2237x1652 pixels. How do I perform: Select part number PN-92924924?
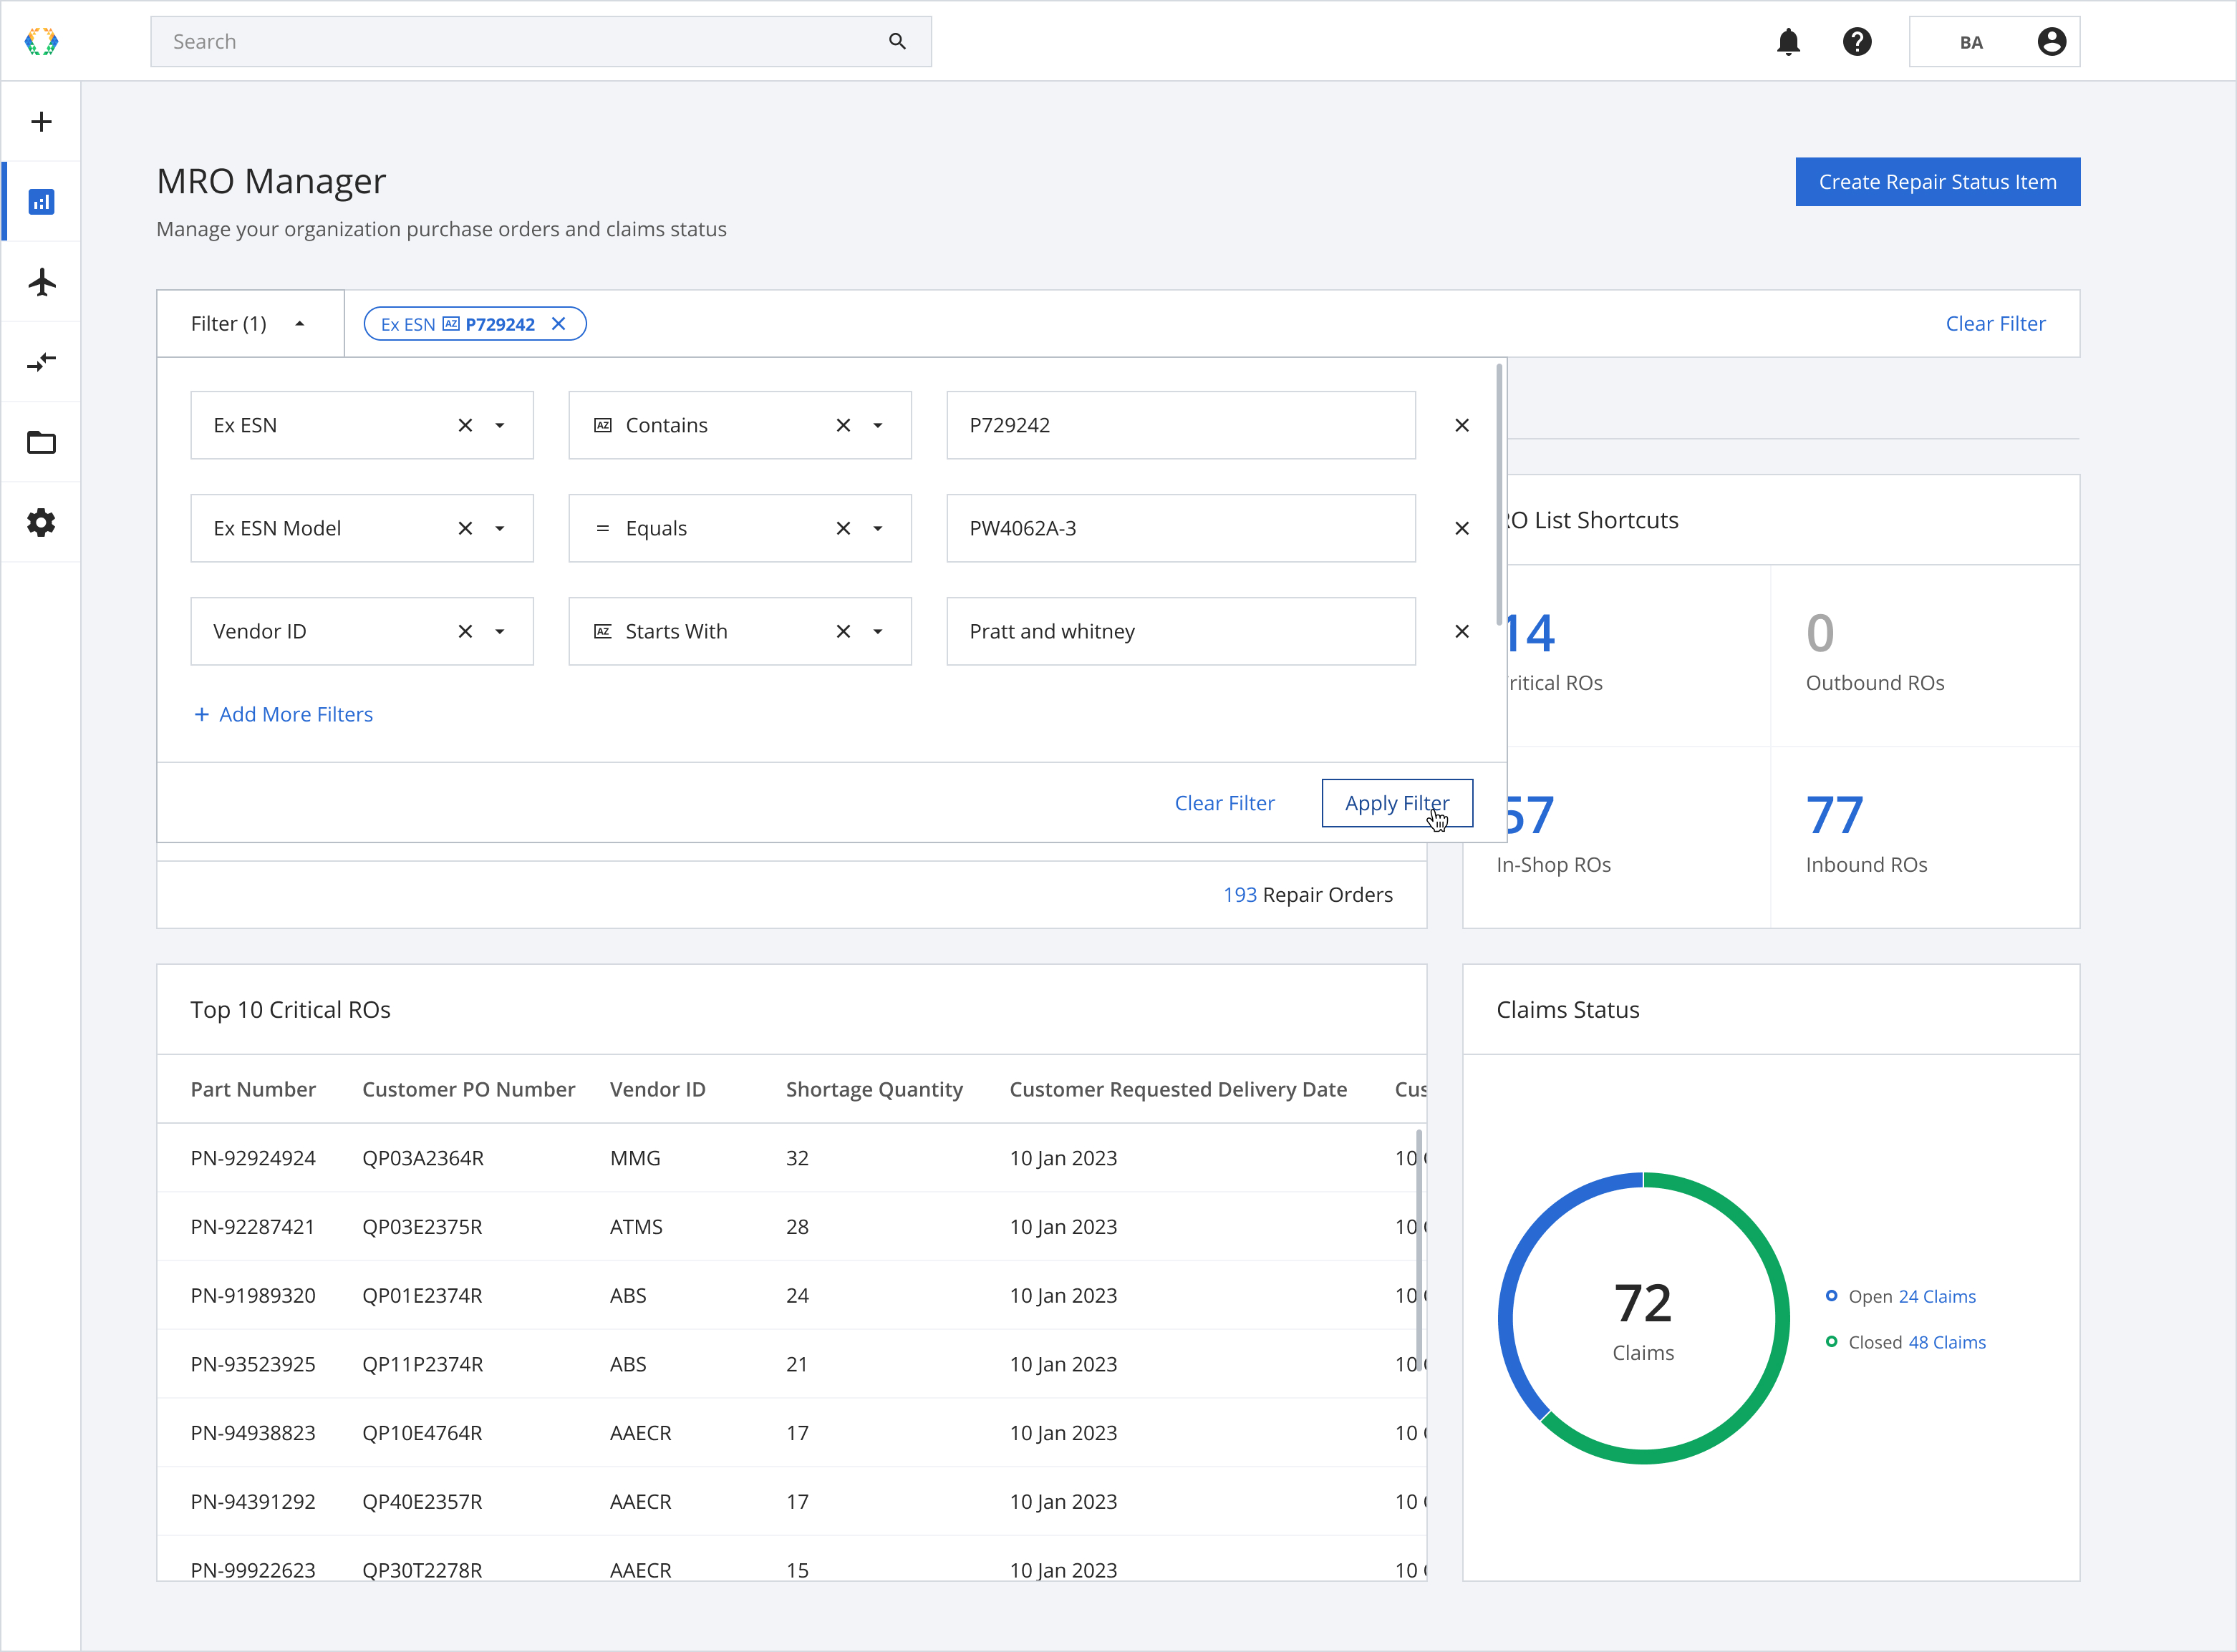[x=253, y=1158]
